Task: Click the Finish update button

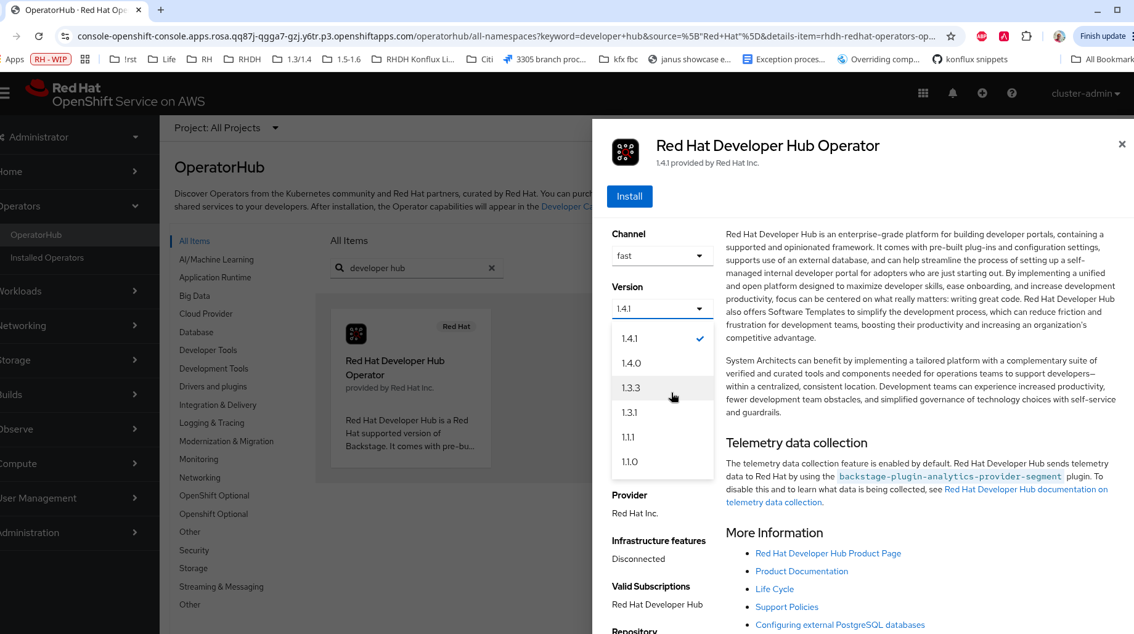Action: (x=1104, y=36)
